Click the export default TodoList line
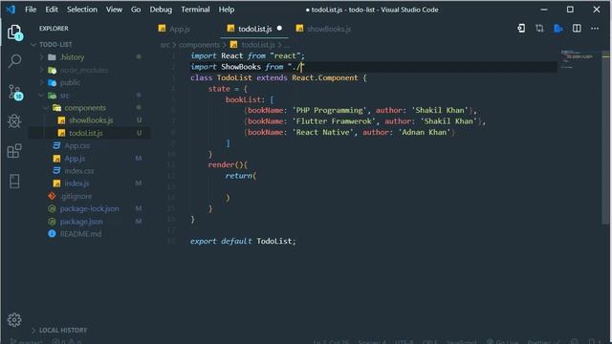The height and width of the screenshot is (344, 612). [x=243, y=241]
